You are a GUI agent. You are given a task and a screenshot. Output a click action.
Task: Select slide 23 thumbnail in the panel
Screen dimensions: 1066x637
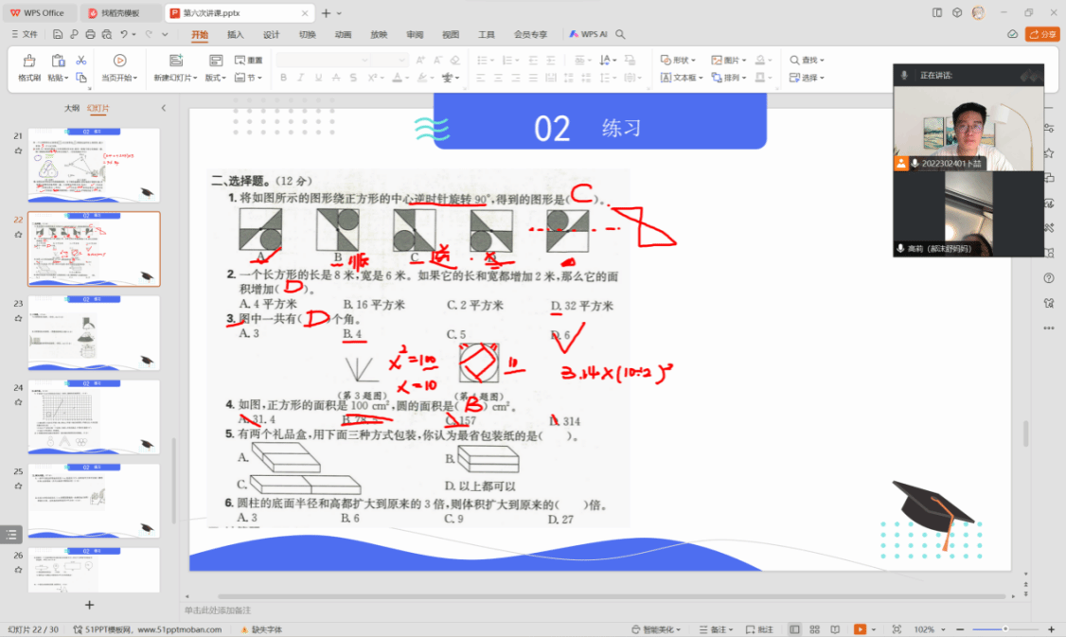94,332
